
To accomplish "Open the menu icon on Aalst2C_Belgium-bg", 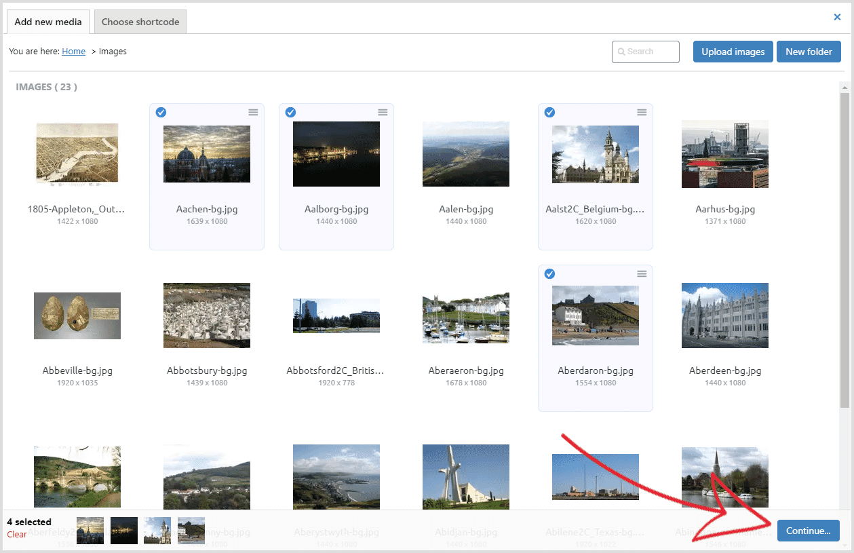I will pyautogui.click(x=642, y=112).
